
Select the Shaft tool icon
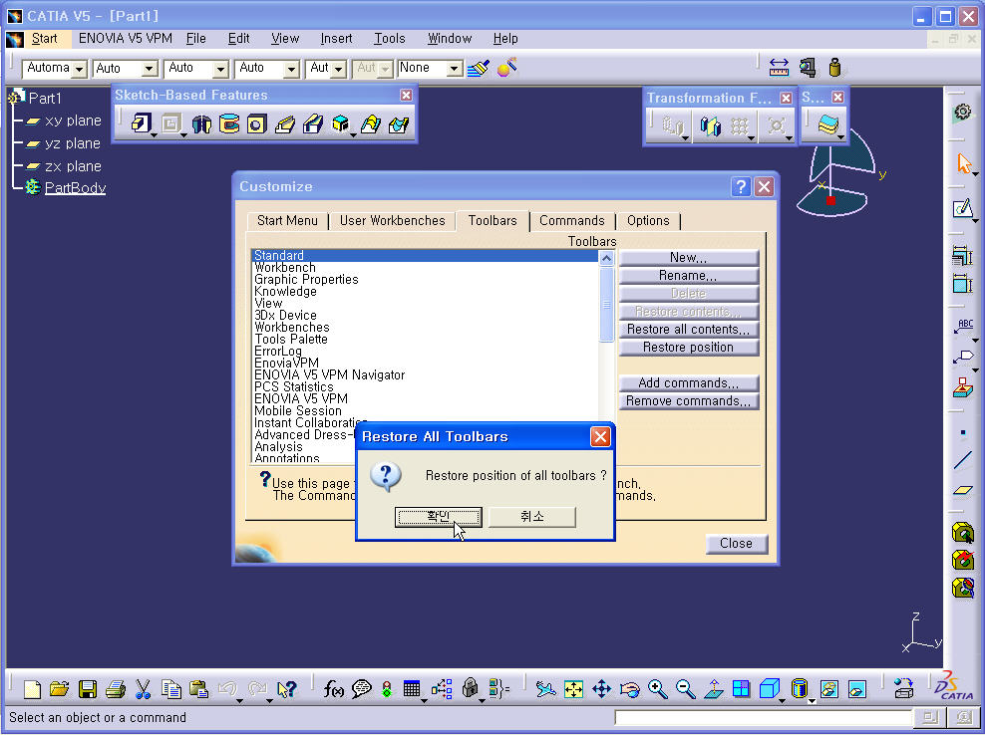tap(201, 124)
